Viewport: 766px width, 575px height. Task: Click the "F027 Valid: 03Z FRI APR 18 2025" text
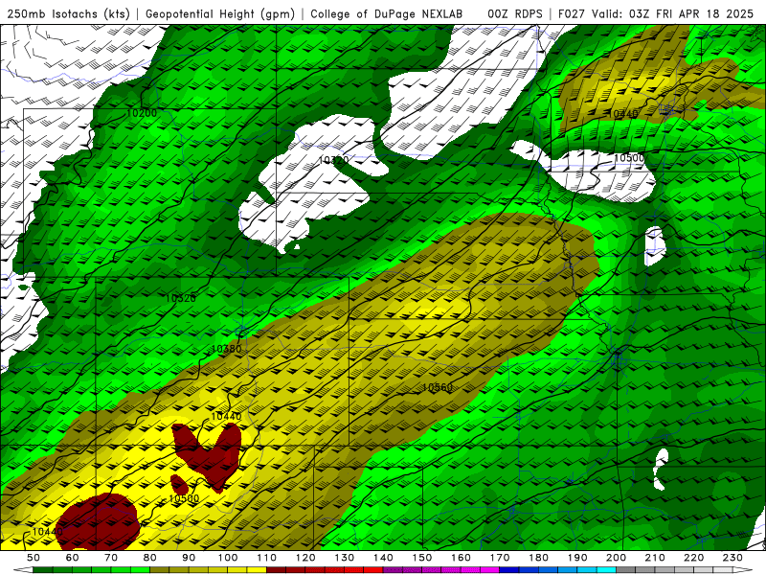click(x=656, y=13)
